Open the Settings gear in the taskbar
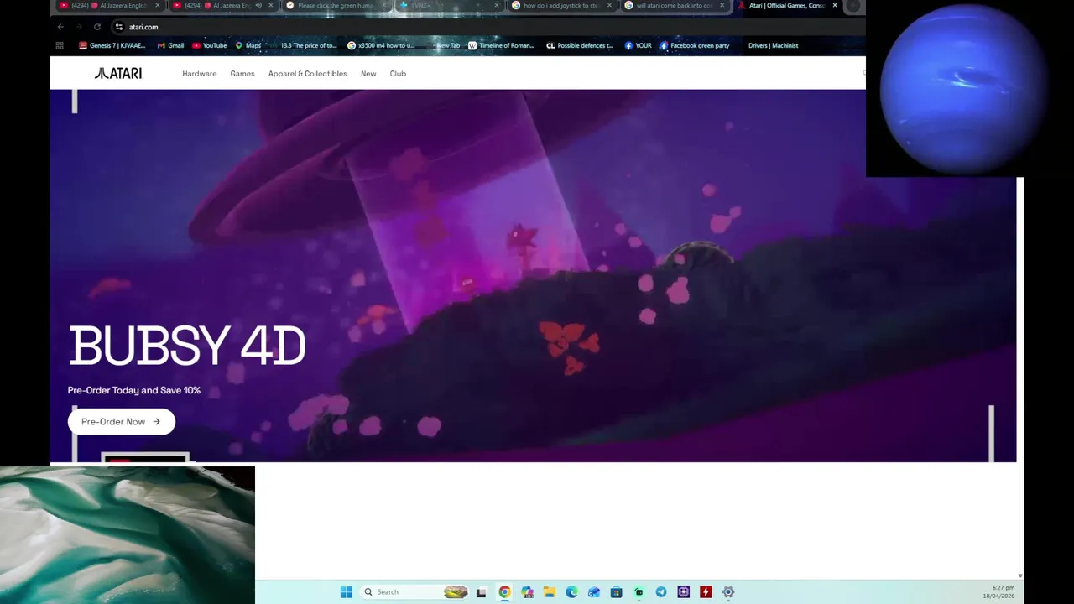 [728, 592]
